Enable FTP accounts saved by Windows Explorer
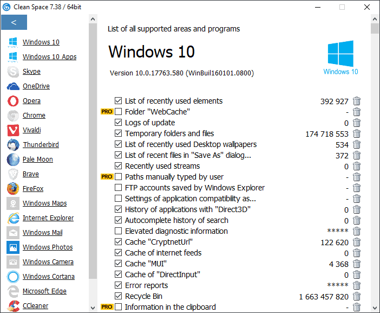Screen dimensions: 380x313 pos(118,188)
